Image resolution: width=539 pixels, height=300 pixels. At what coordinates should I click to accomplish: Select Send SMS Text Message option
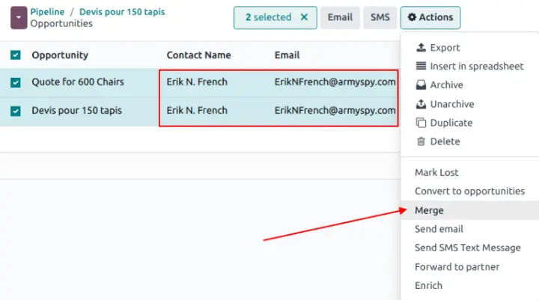pyautogui.click(x=467, y=248)
